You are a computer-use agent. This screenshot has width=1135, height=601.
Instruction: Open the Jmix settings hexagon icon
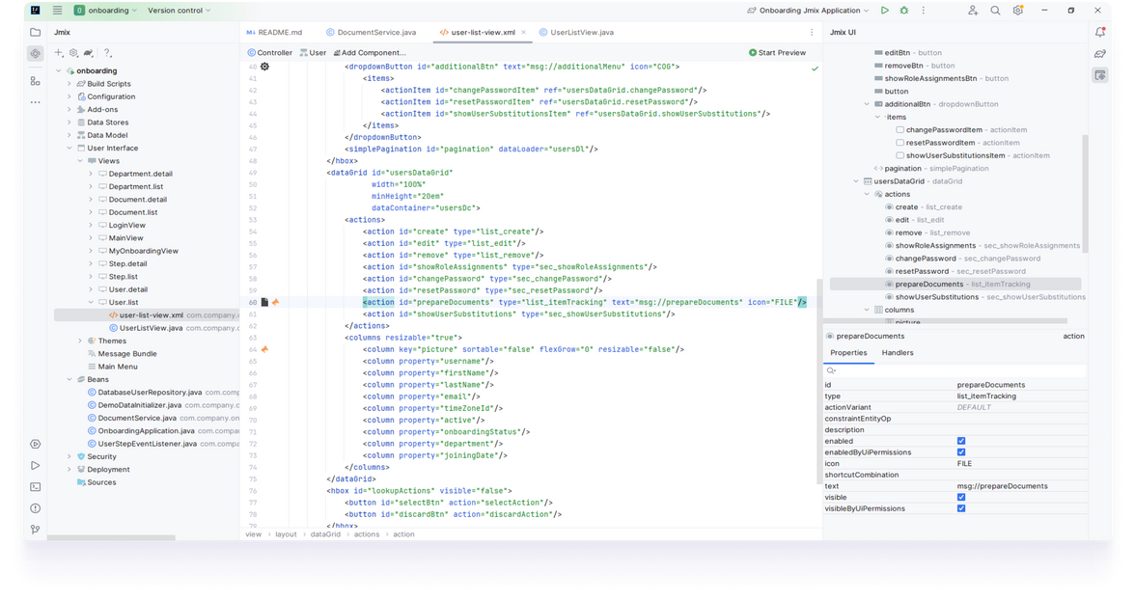pyautogui.click(x=73, y=53)
